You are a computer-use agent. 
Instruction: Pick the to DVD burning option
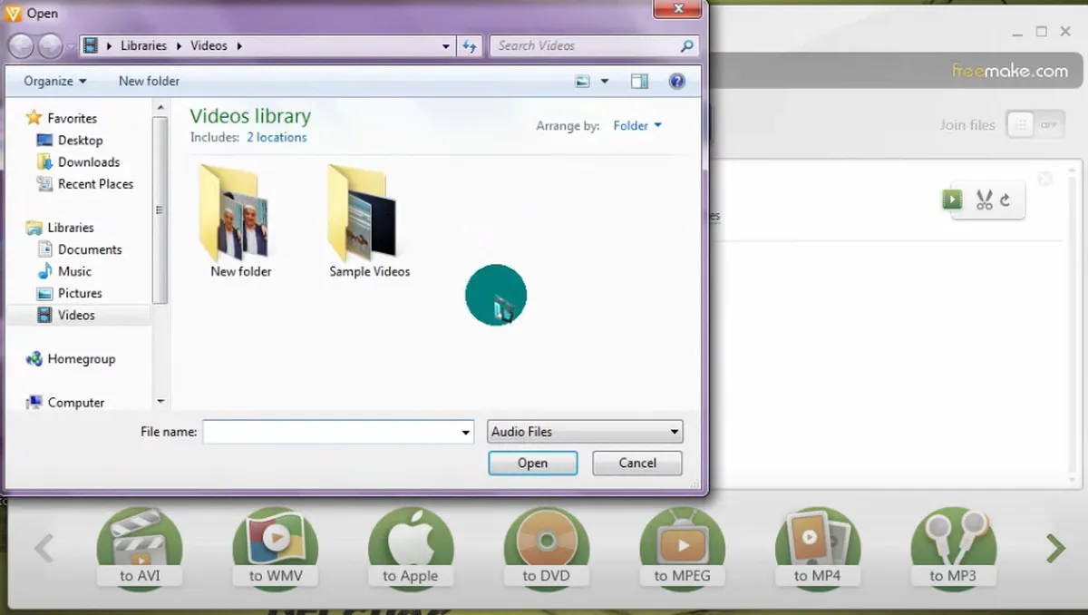point(547,550)
